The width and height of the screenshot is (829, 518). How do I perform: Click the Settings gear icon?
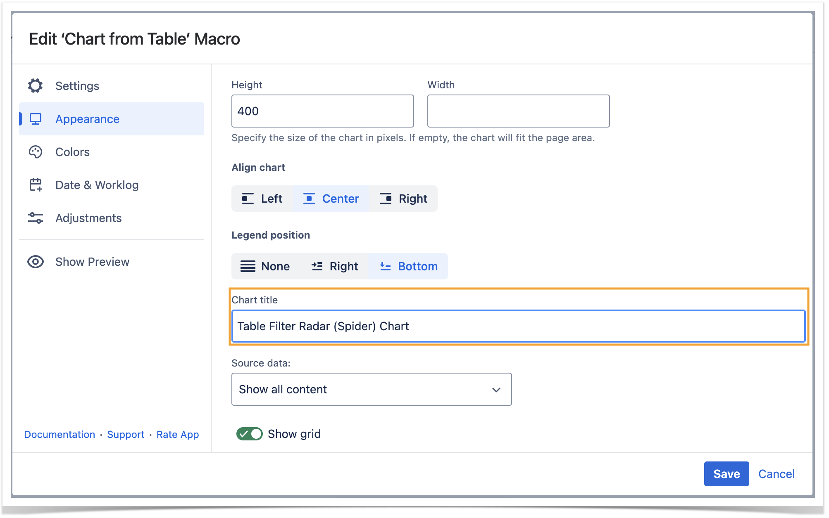[36, 86]
